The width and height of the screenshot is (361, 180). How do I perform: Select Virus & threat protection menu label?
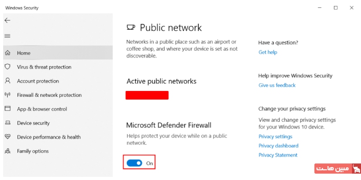(44, 67)
